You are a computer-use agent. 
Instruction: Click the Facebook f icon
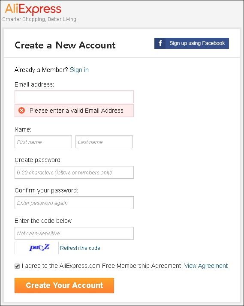click(x=160, y=43)
